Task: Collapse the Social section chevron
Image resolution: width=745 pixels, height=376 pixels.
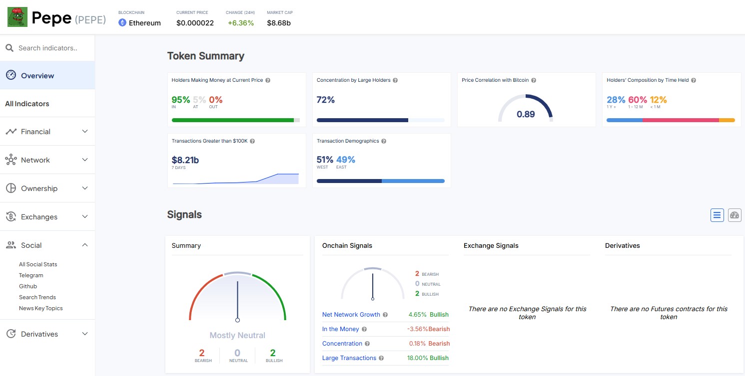Action: tap(85, 245)
